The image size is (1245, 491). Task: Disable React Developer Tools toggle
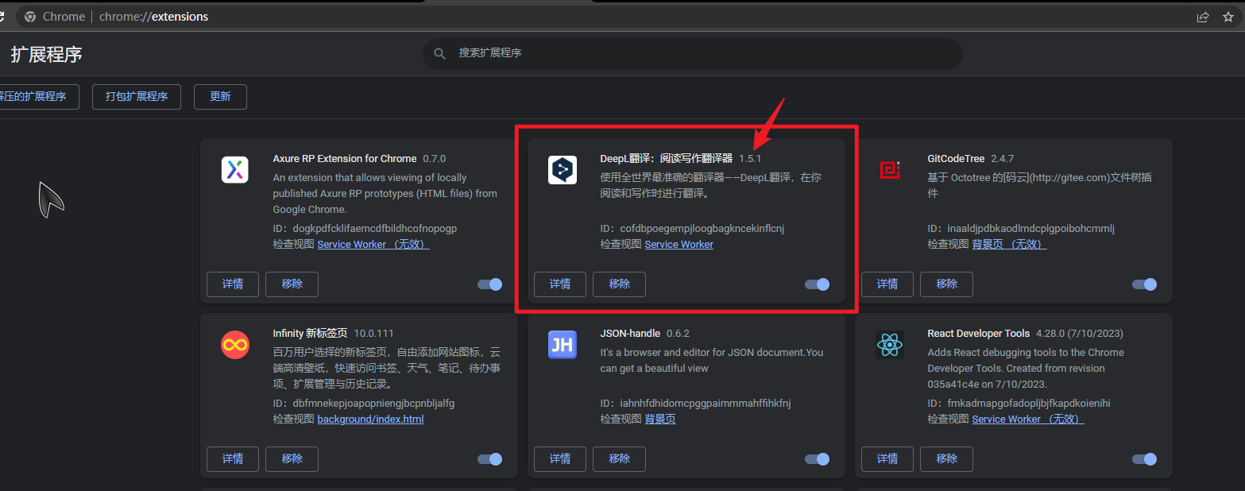point(1144,459)
